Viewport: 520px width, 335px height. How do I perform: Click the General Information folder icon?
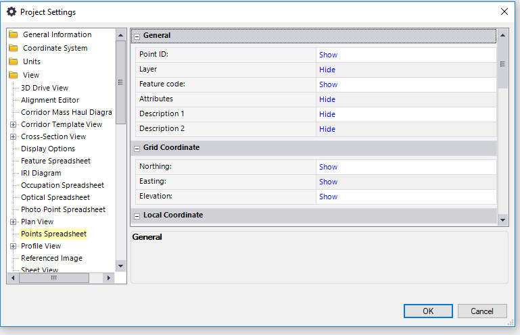[x=14, y=35]
